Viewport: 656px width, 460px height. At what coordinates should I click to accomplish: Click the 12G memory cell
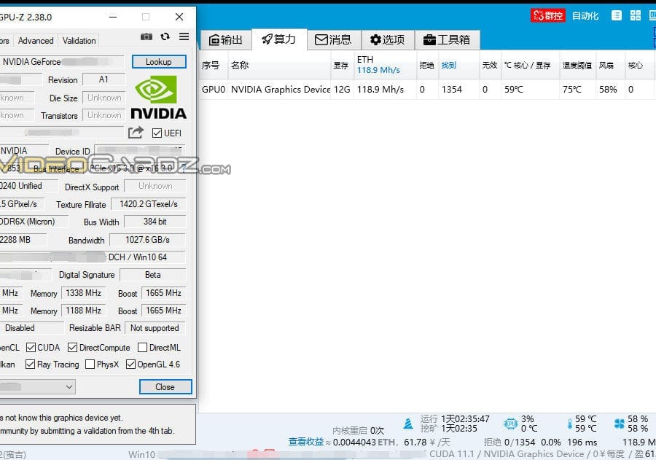click(342, 89)
